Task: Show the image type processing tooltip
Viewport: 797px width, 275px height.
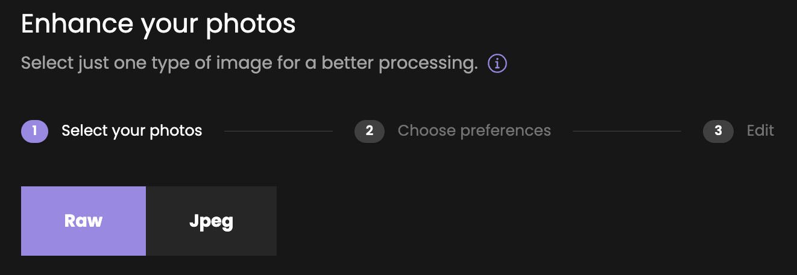Action: pos(497,63)
